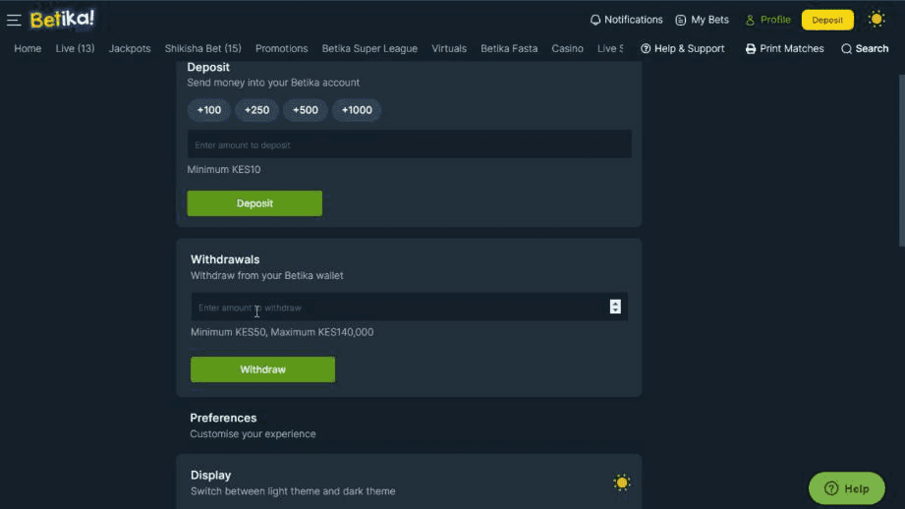Image resolution: width=905 pixels, height=509 pixels.
Task: Go to Jackpots tab
Action: click(x=130, y=48)
